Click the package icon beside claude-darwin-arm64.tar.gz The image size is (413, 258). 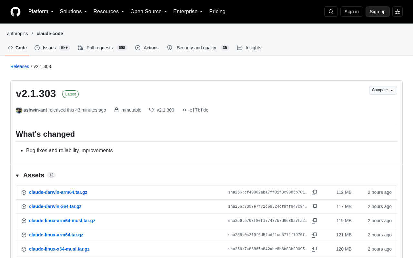(24, 193)
